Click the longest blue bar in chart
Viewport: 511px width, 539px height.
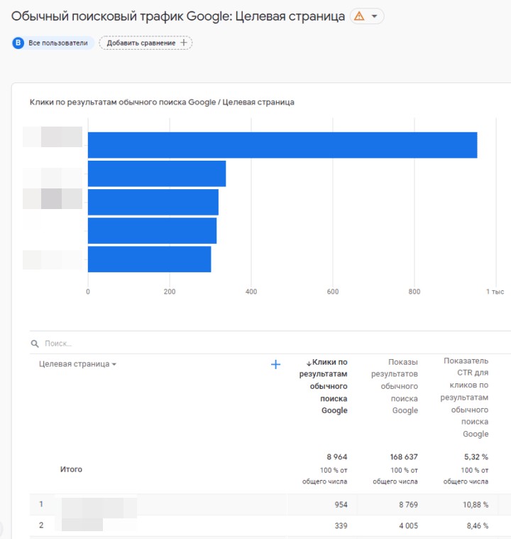(x=282, y=145)
